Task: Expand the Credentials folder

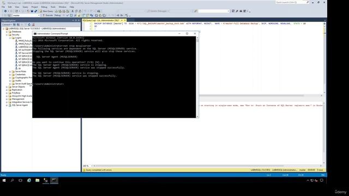Action: coord(10,75)
